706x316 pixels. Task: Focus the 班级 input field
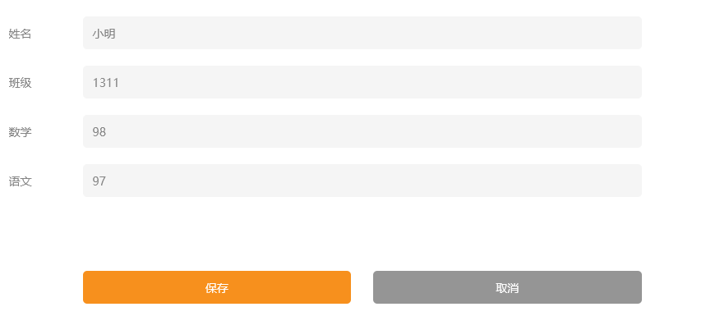pyautogui.click(x=362, y=82)
